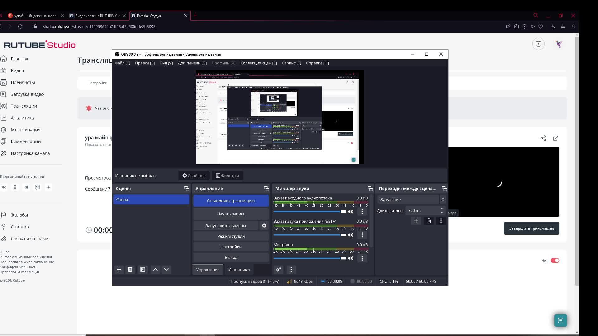
Task: Move scene up with arrow icon
Action: (x=155, y=269)
